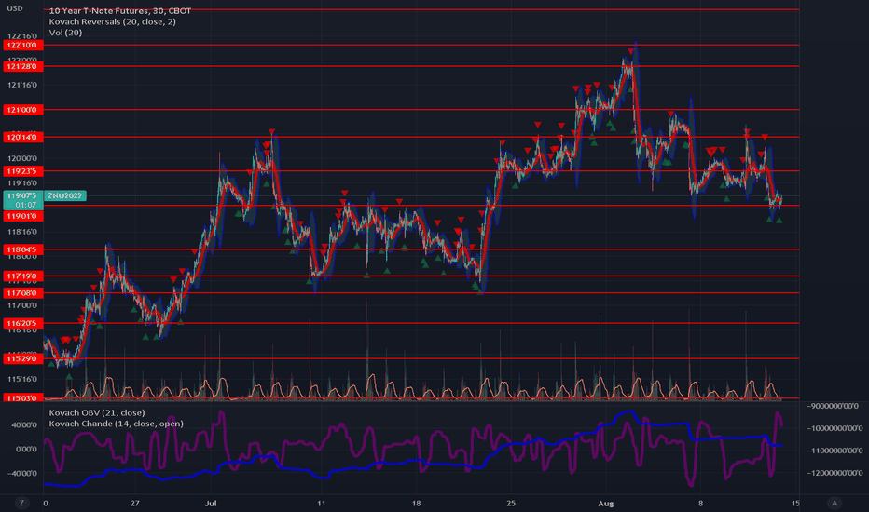Click the 120'14'0 red price level label
Image resolution: width=869 pixels, height=512 pixels.
click(22, 137)
